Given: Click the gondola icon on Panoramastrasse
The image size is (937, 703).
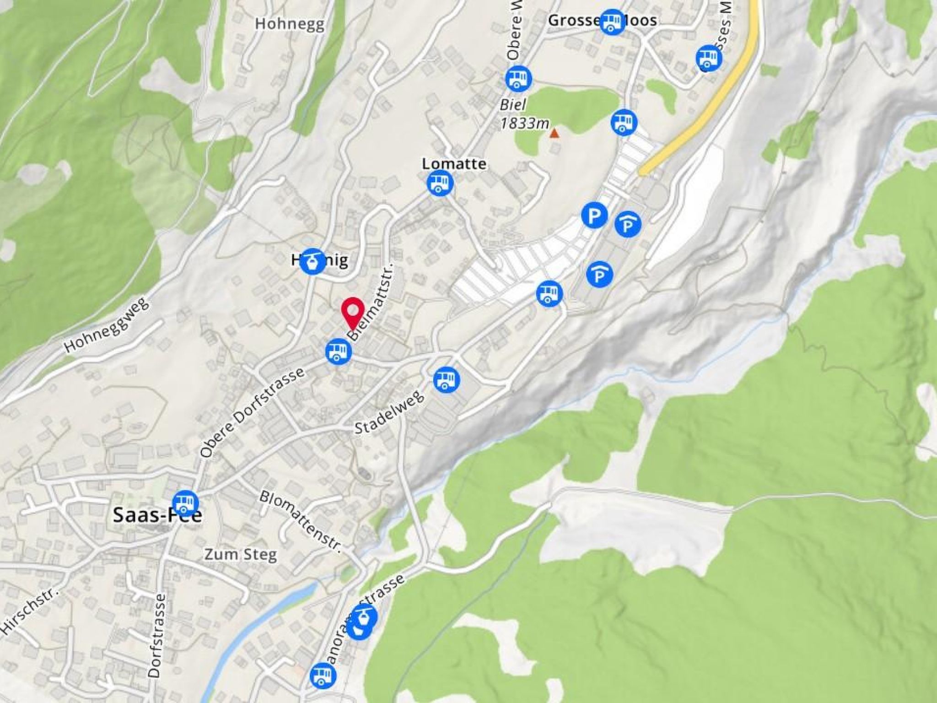Looking at the screenshot, I should 364,617.
